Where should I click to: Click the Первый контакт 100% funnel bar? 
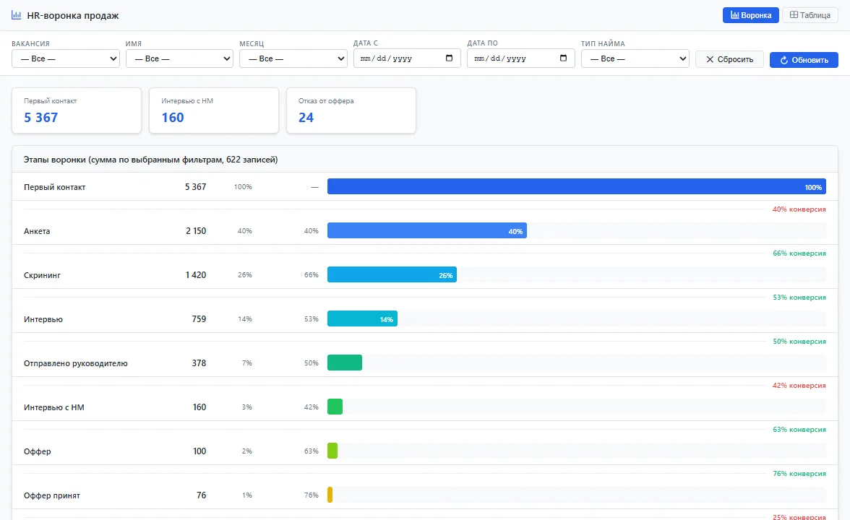[577, 187]
